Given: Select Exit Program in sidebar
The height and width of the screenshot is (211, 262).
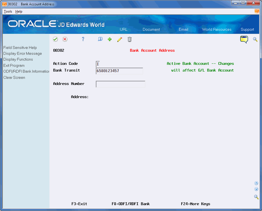Looking at the screenshot, I should [14, 66].
